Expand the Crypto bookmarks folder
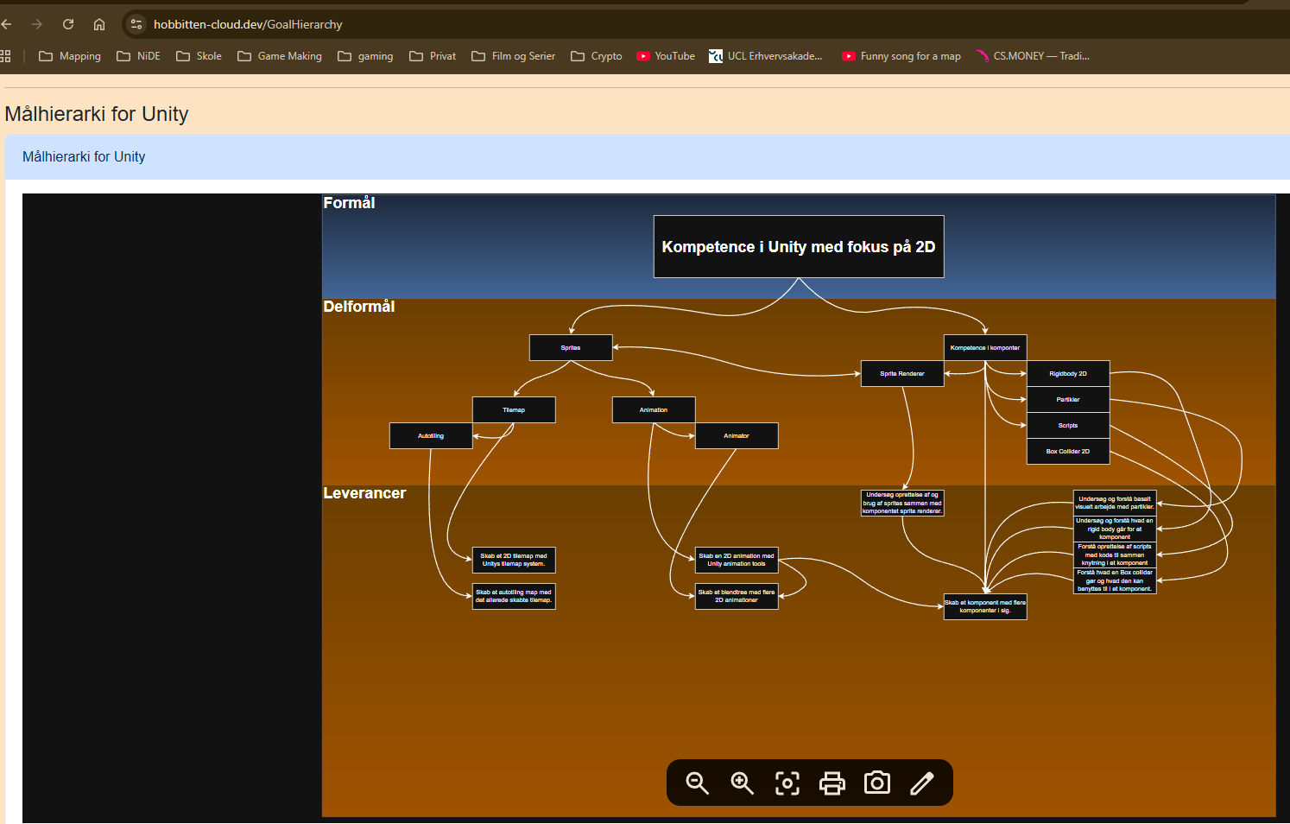 tap(597, 56)
